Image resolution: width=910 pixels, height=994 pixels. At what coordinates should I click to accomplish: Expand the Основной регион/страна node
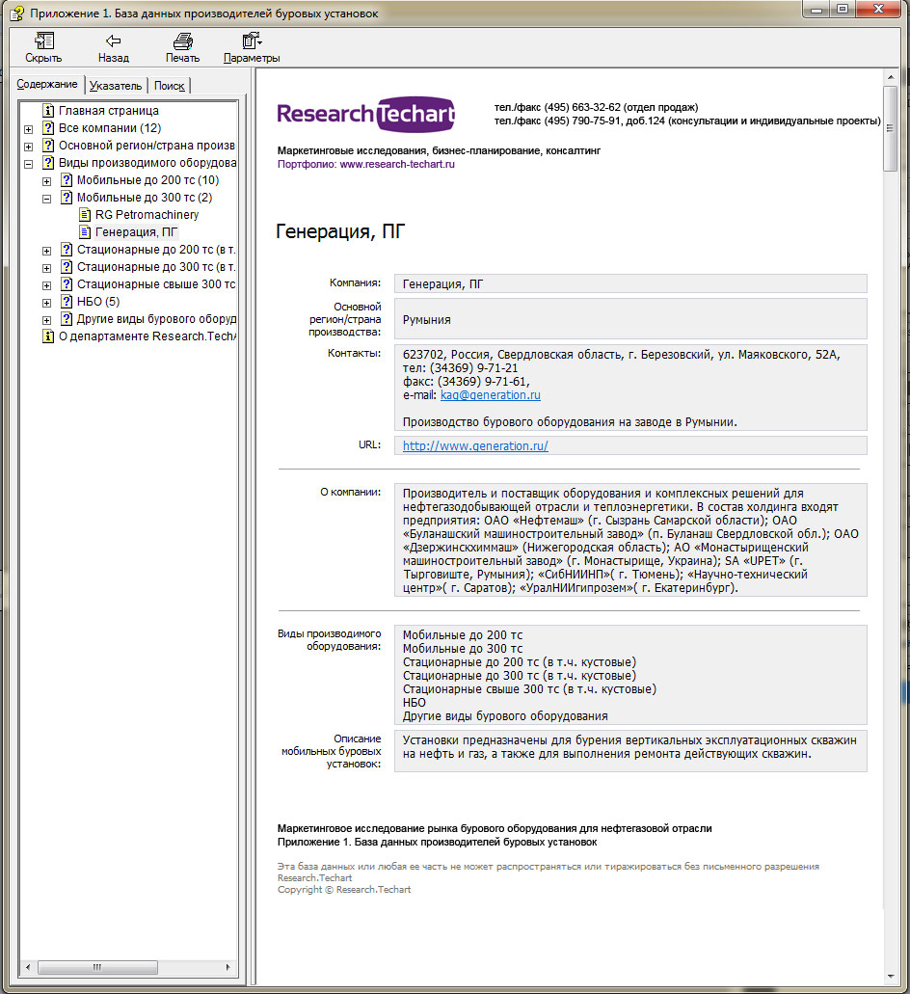[x=29, y=147]
